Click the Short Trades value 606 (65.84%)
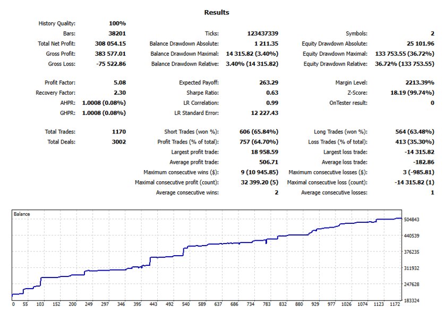The image size is (444, 319). (259, 132)
